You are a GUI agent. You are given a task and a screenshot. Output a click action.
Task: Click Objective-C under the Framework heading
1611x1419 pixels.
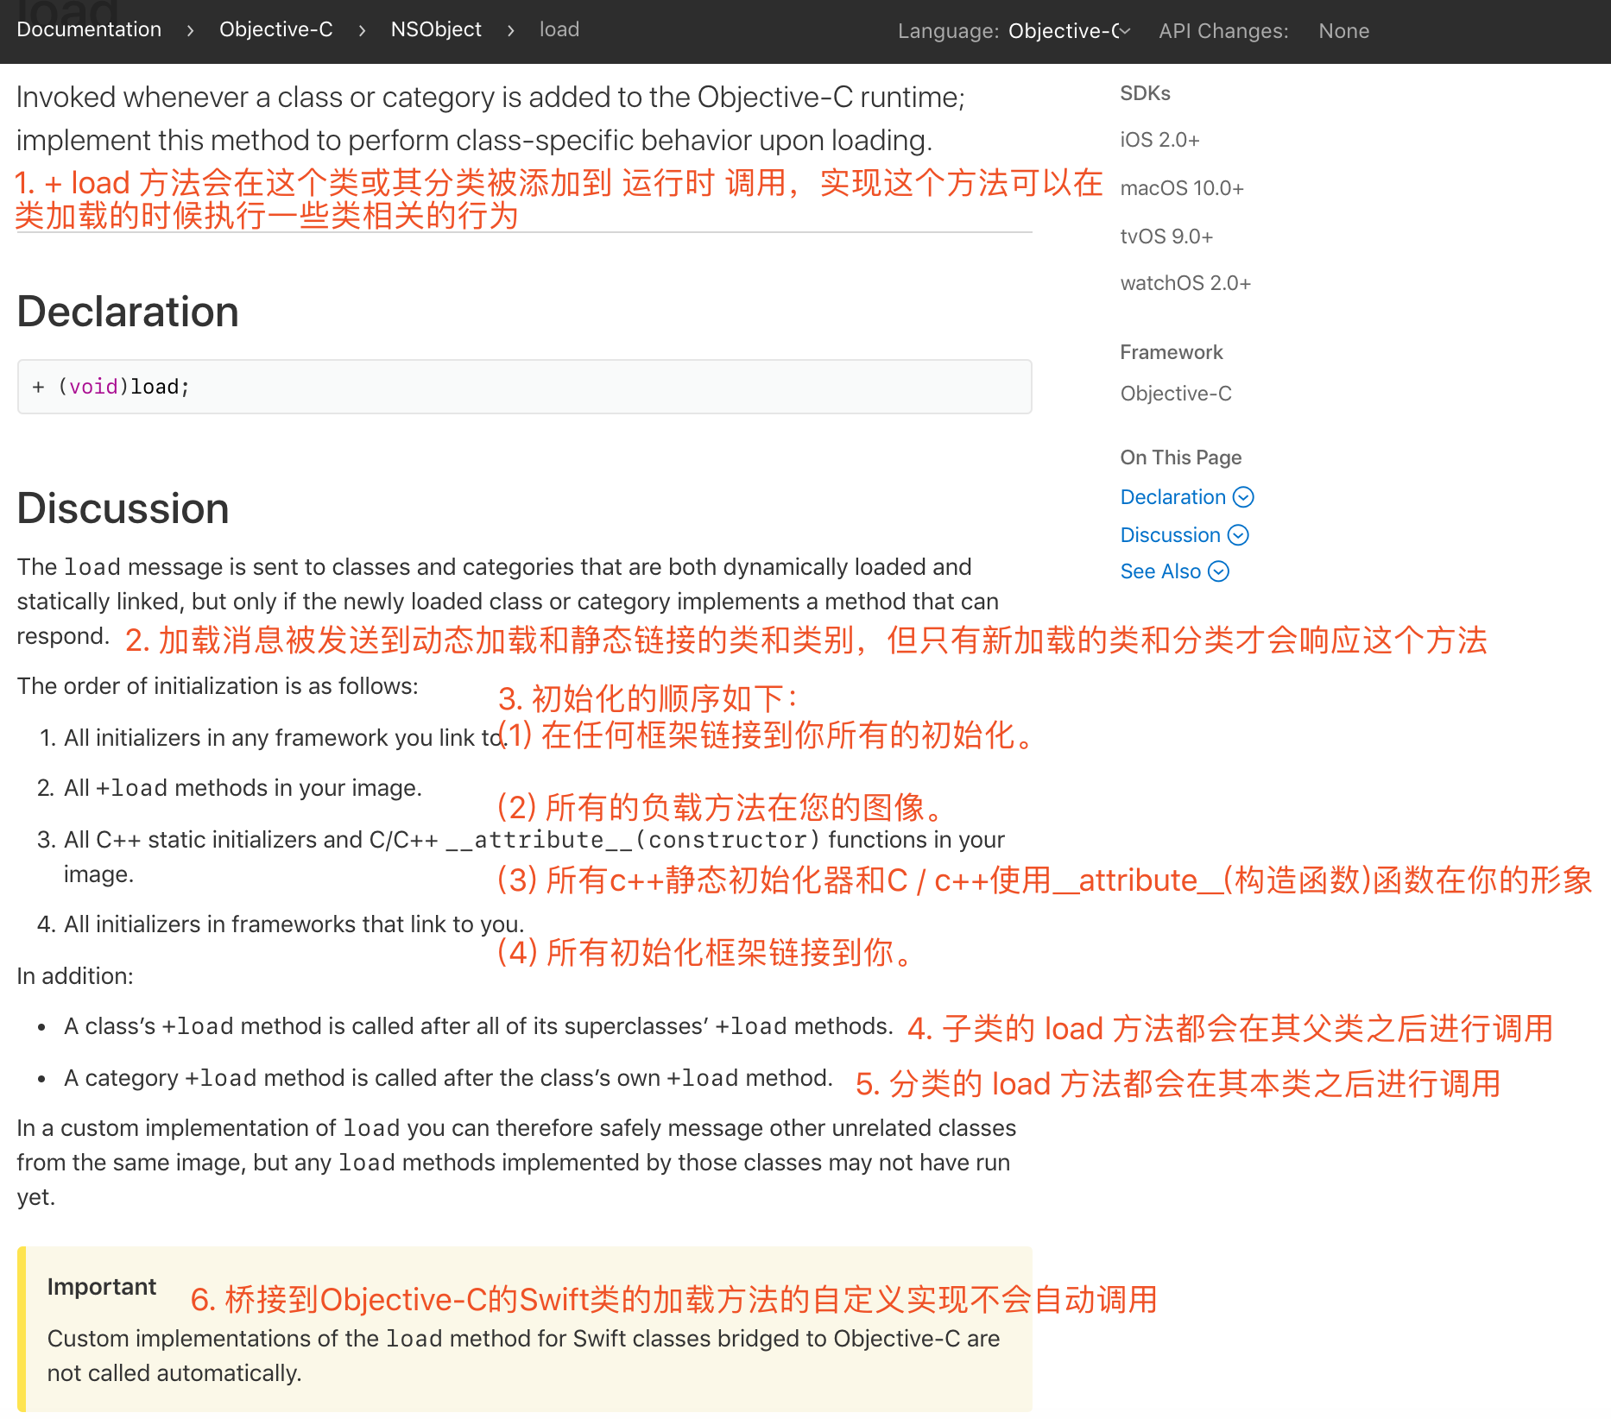coord(1175,394)
